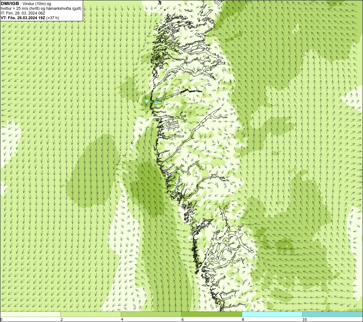Click the legend scale label '2'
The width and height of the screenshot is (363, 322).
pyautogui.click(x=62, y=320)
